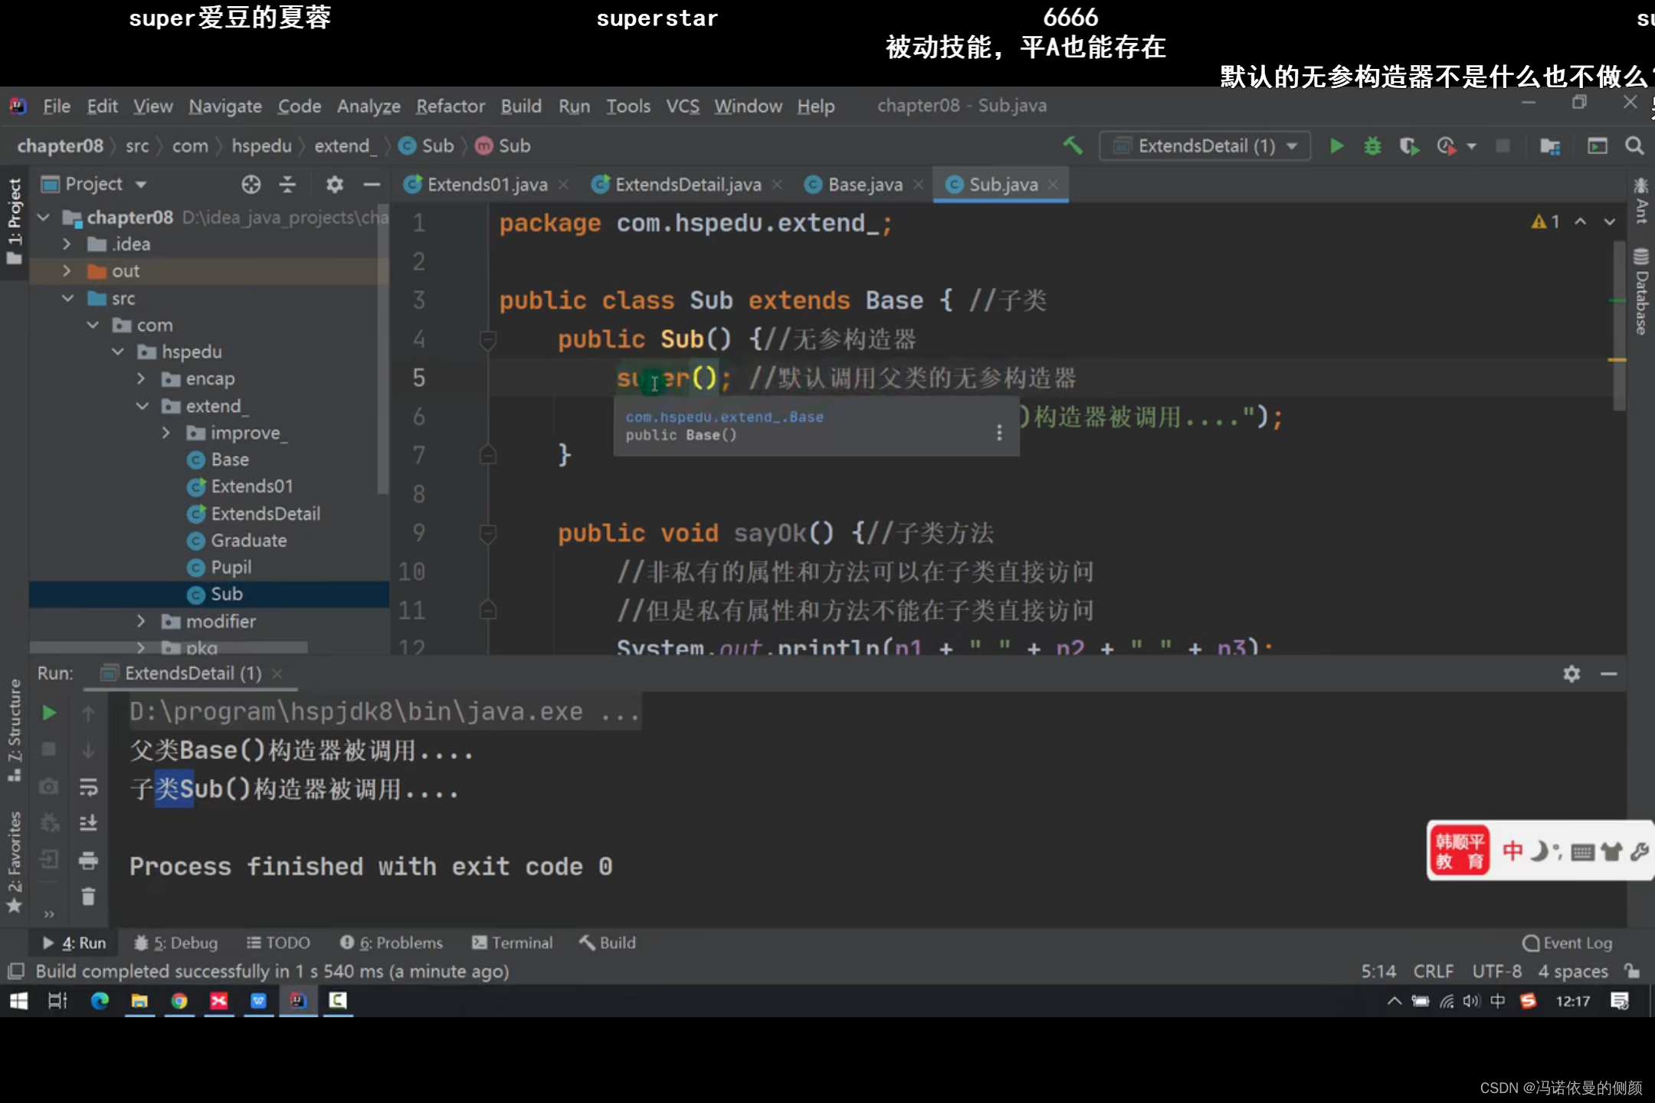Open the Project Structure toolbar icon
1655x1103 pixels.
point(1550,146)
